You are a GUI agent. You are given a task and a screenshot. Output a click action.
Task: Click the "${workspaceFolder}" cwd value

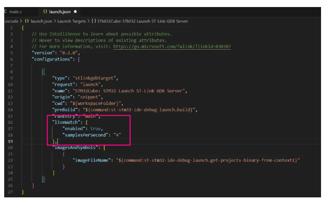tap(96, 104)
